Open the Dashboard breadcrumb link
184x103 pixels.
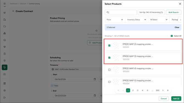click(14, 4)
